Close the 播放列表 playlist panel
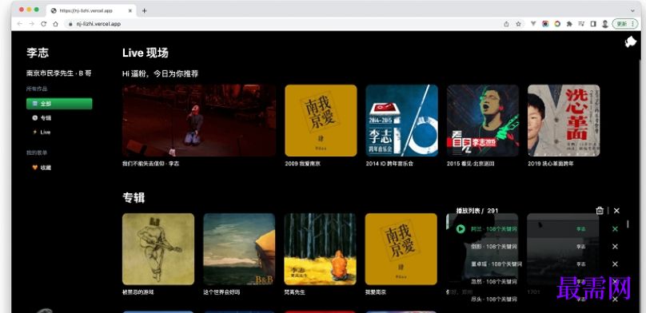The height and width of the screenshot is (313, 646). pos(616,211)
